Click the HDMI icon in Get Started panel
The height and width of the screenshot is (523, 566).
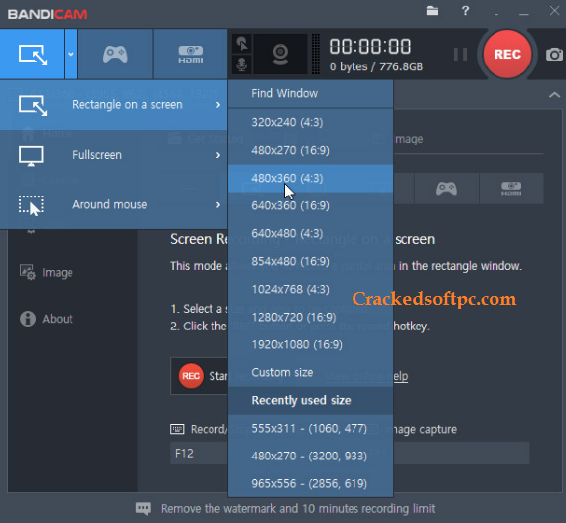pos(511,189)
